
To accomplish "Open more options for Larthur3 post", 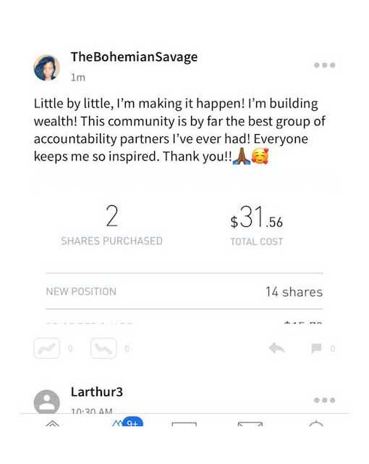I will [324, 400].
